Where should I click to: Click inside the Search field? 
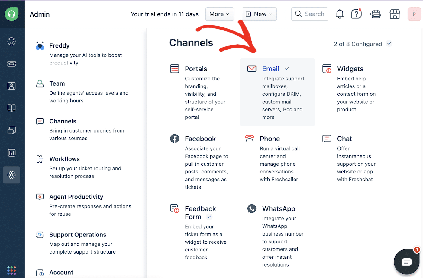310,14
